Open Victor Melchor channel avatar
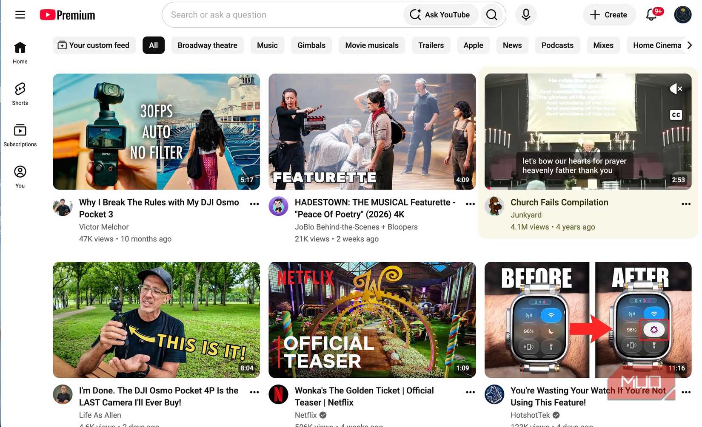The height and width of the screenshot is (427, 702). coord(63,207)
